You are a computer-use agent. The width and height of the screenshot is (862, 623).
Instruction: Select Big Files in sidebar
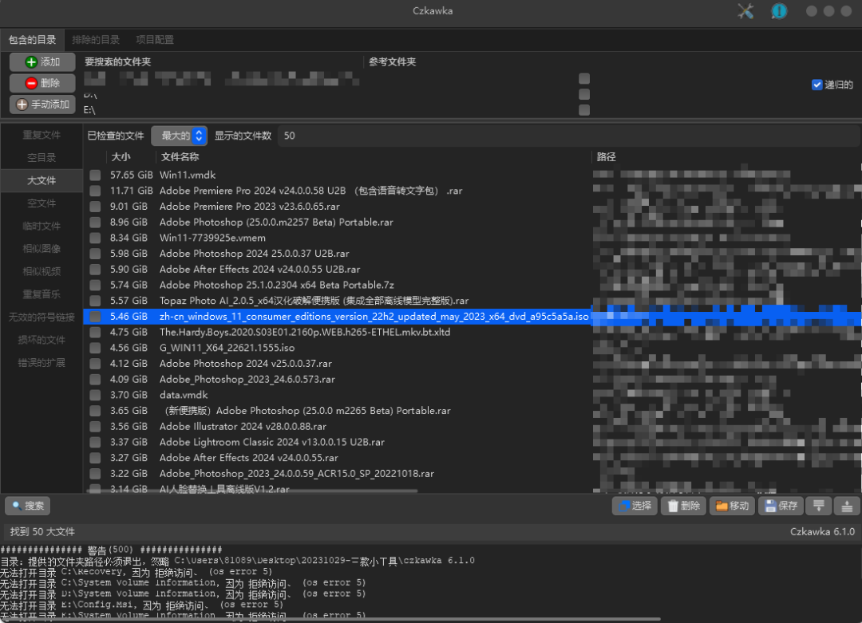pyautogui.click(x=42, y=181)
